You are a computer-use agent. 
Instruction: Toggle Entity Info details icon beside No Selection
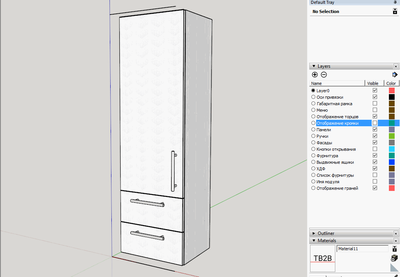[x=395, y=11]
